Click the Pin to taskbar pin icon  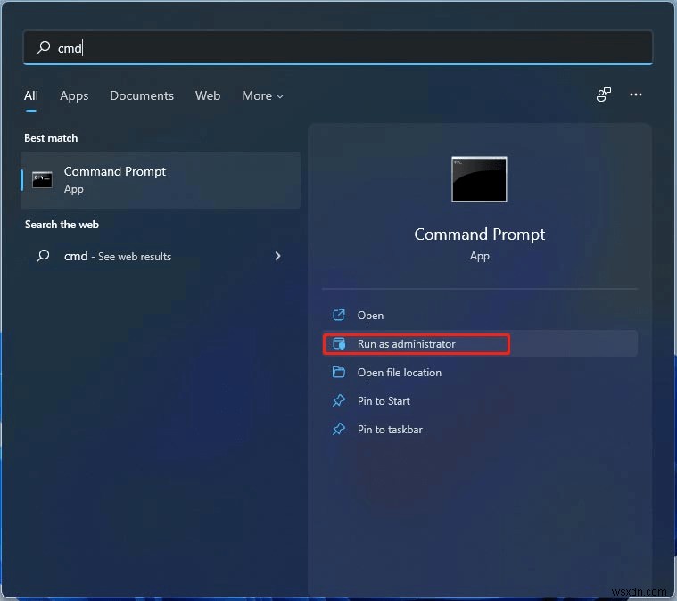(x=339, y=429)
